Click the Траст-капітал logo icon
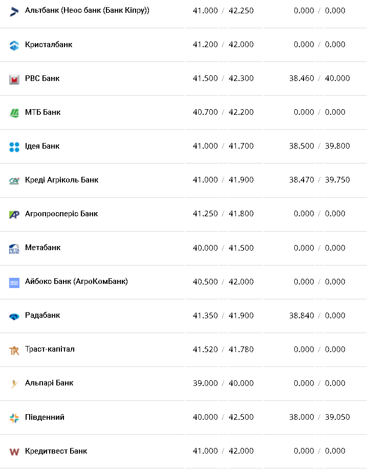 14,350
